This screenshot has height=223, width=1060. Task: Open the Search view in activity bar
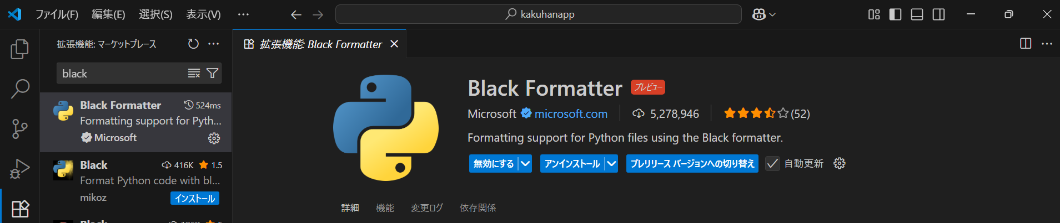pyautogui.click(x=20, y=89)
